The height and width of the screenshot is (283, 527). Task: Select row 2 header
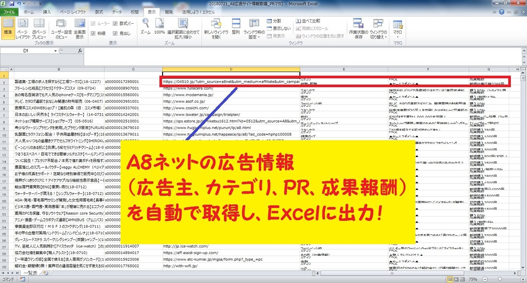pyautogui.click(x=4, y=82)
